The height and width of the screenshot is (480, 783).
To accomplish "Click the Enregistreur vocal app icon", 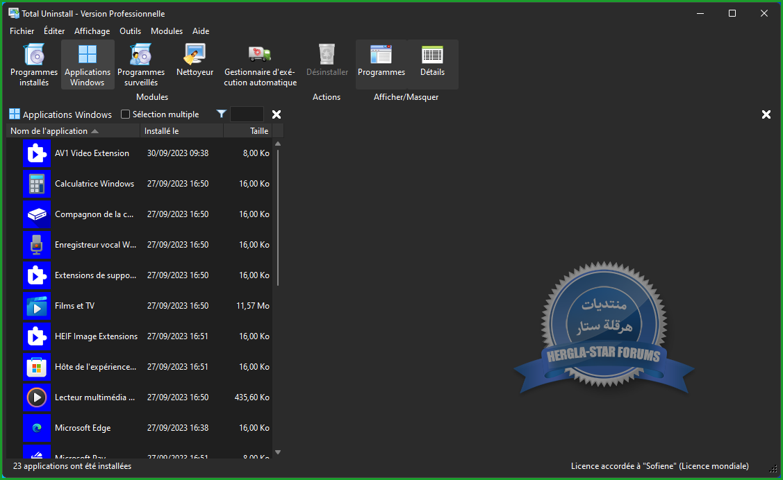I will (36, 245).
